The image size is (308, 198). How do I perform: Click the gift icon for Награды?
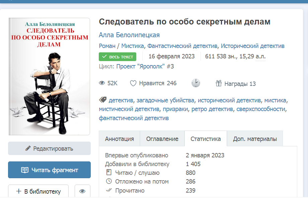tap(219, 84)
